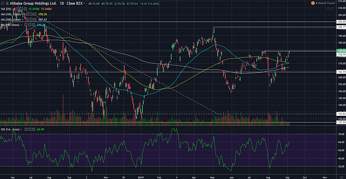Open the Cboe BZX exchange dropdown arrow
346x179 pixels.
[84, 3]
